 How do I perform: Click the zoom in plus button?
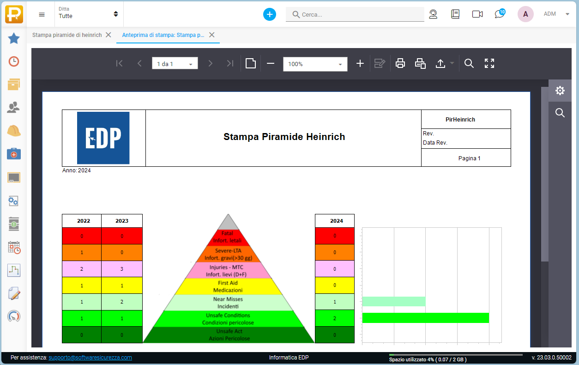pos(360,64)
